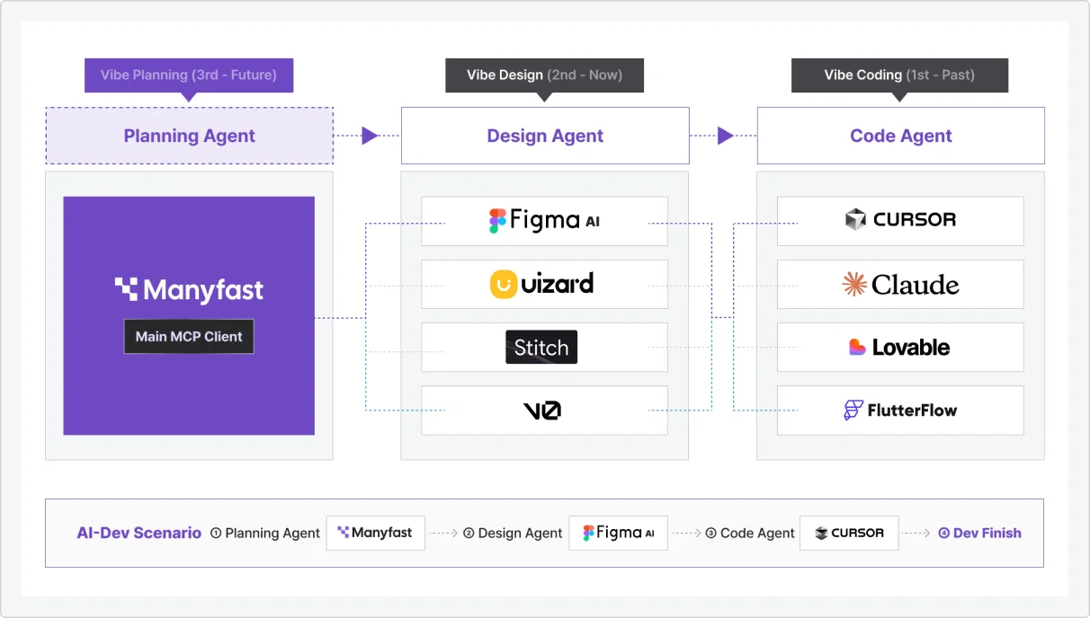The height and width of the screenshot is (618, 1090).
Task: Click the large Manyfast logo
Action: (x=189, y=289)
